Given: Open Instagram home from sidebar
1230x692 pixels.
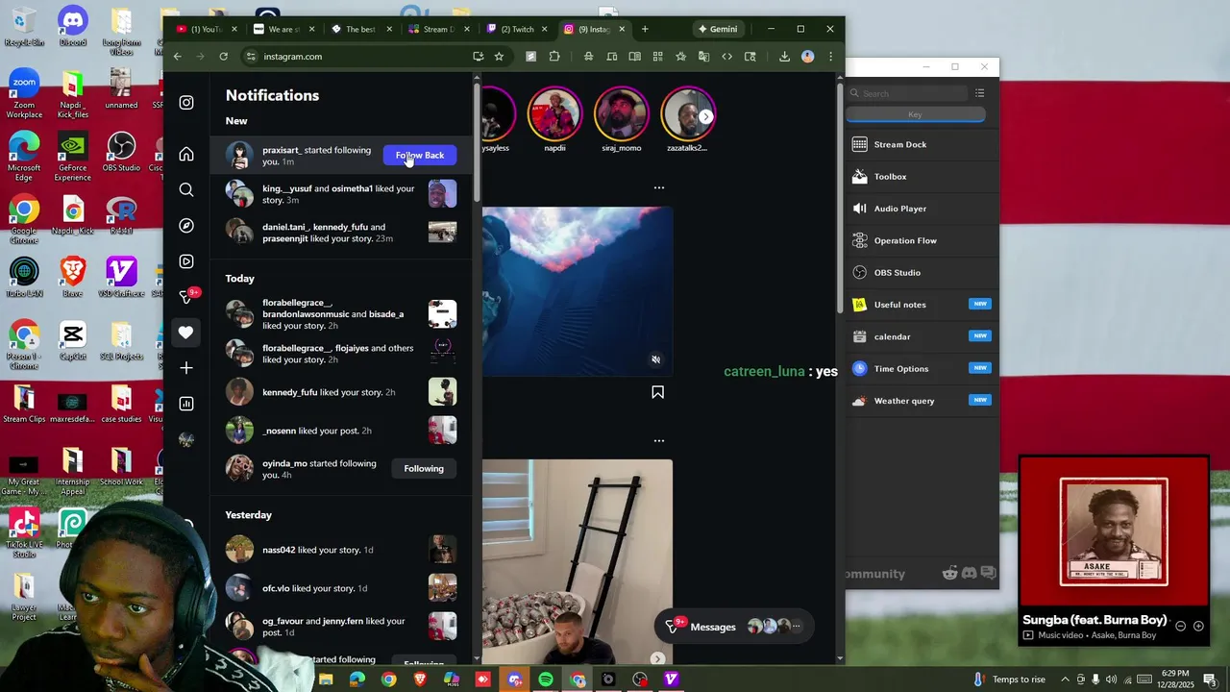Looking at the screenshot, I should coord(186,154).
